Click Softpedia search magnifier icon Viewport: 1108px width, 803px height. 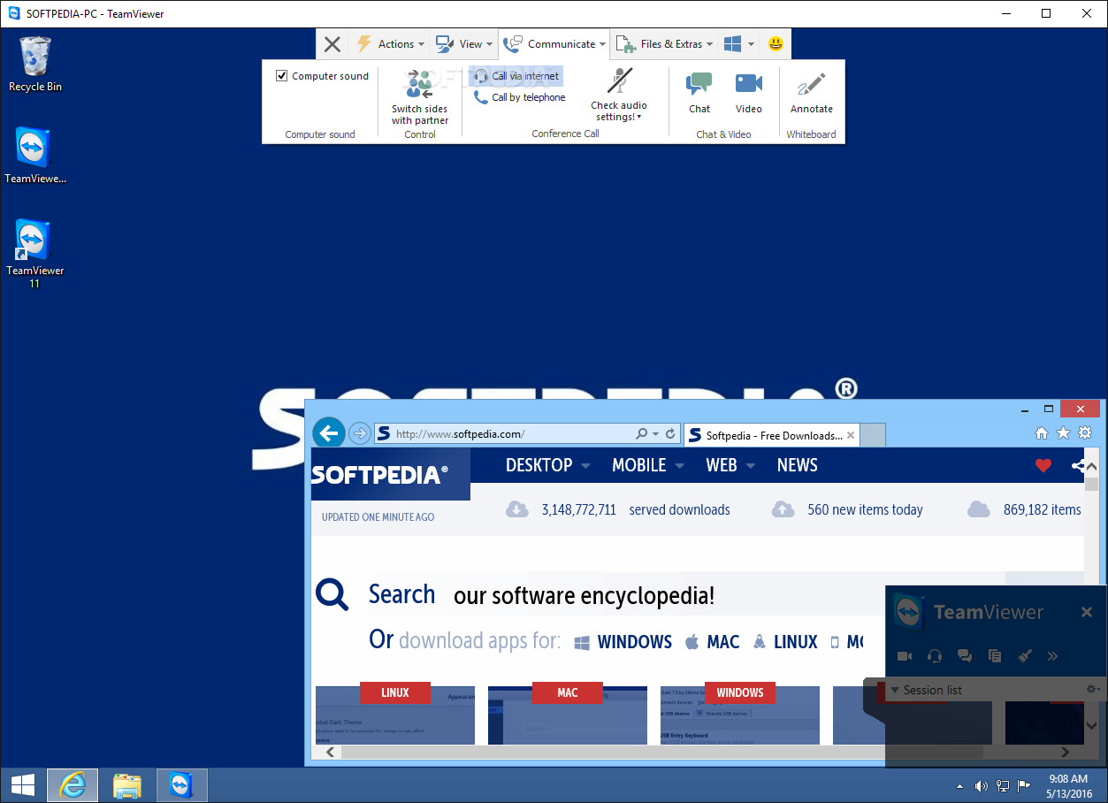click(332, 594)
